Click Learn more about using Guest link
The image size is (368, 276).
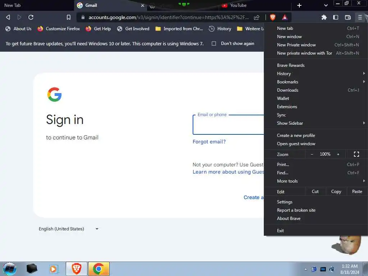click(228, 172)
